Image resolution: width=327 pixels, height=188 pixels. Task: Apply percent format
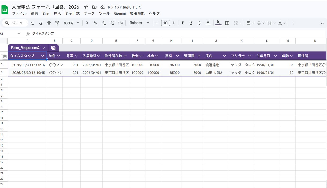click(95, 23)
